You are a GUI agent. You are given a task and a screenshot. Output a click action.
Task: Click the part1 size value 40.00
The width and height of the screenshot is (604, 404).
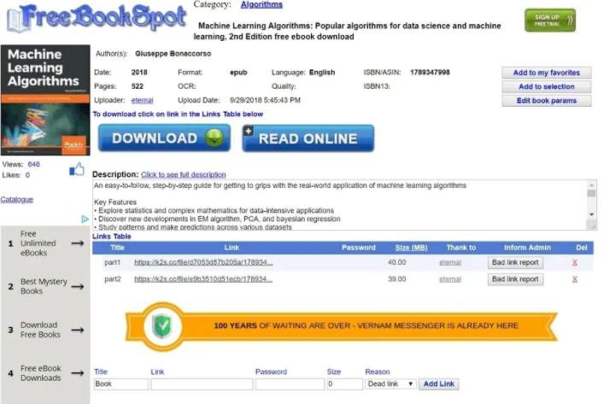click(396, 263)
